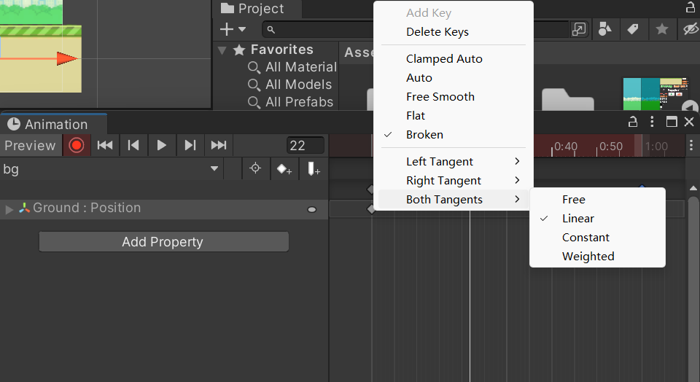Image resolution: width=700 pixels, height=382 pixels.
Task: Click the Add Property button
Action: [163, 242]
